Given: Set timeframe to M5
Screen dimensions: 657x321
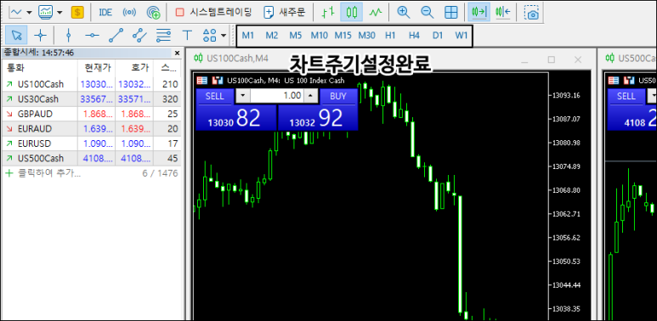Looking at the screenshot, I should (296, 36).
